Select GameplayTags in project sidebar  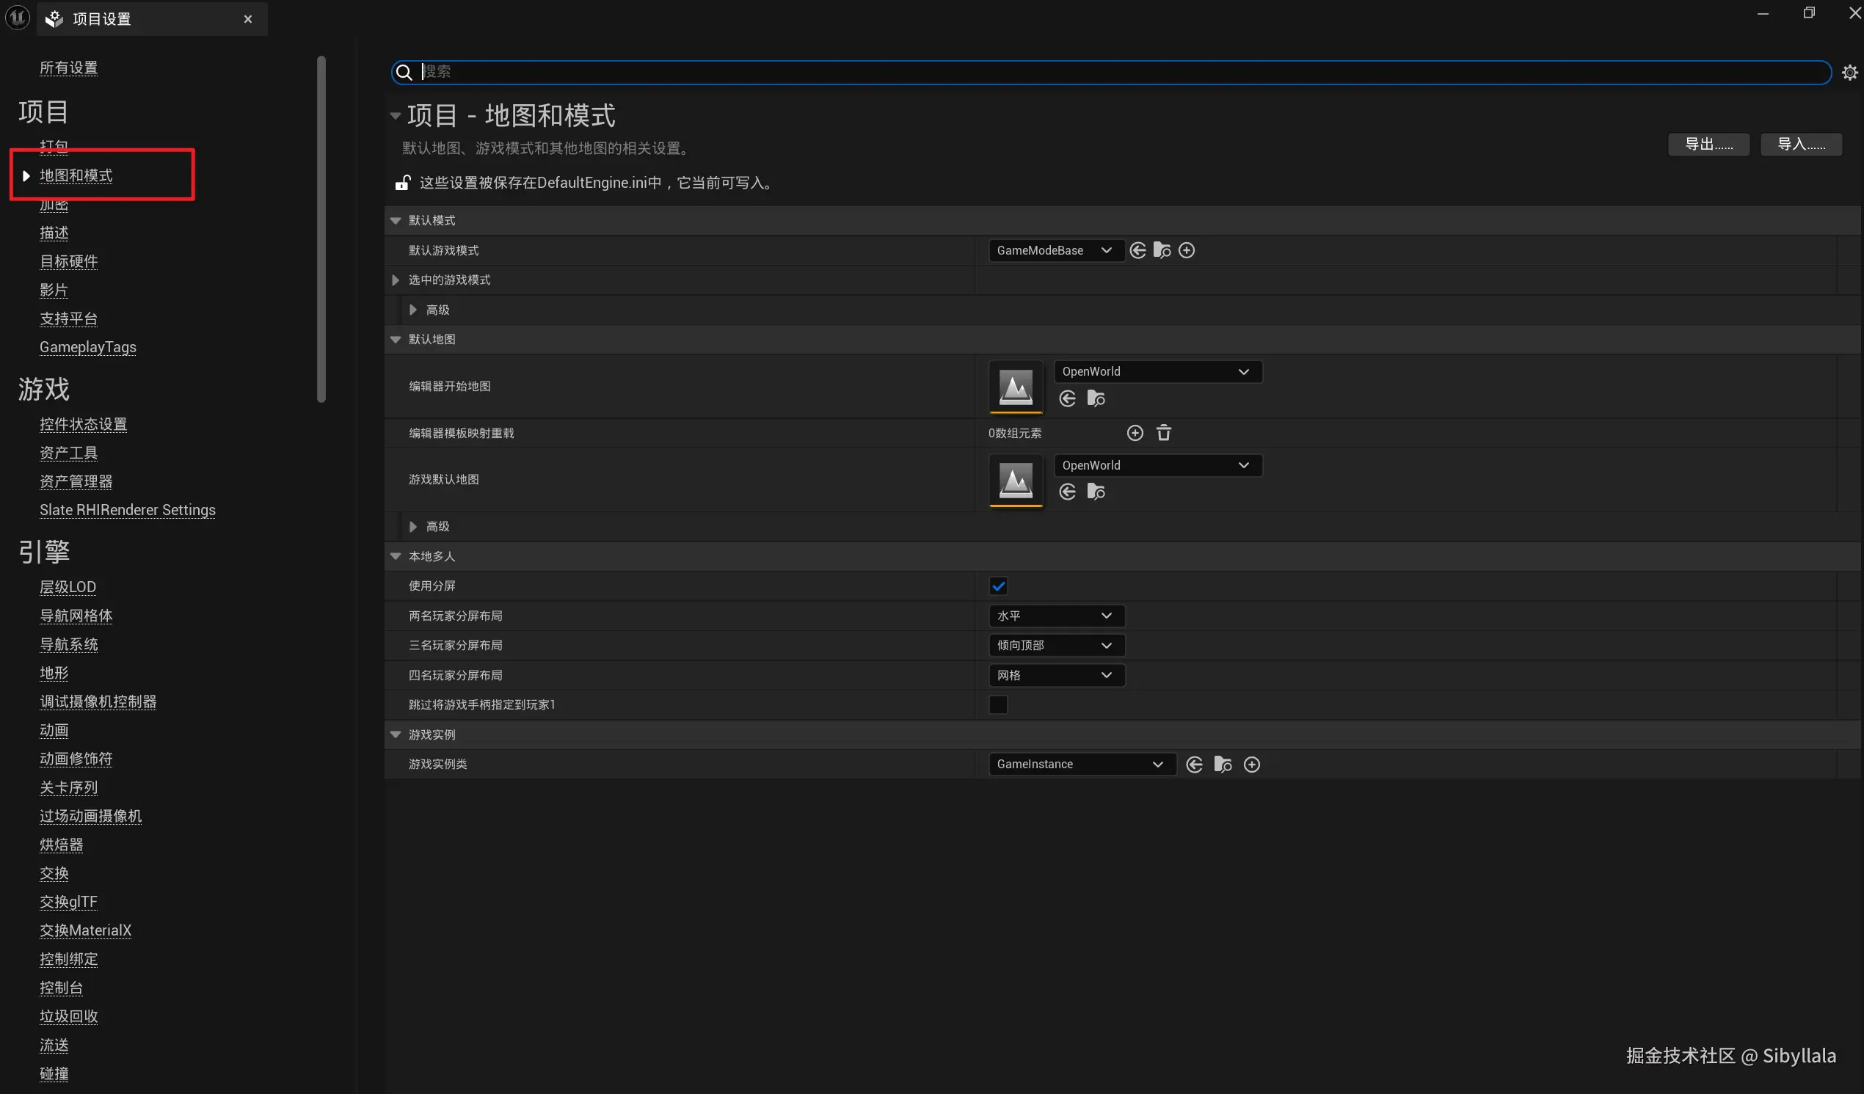pos(88,348)
